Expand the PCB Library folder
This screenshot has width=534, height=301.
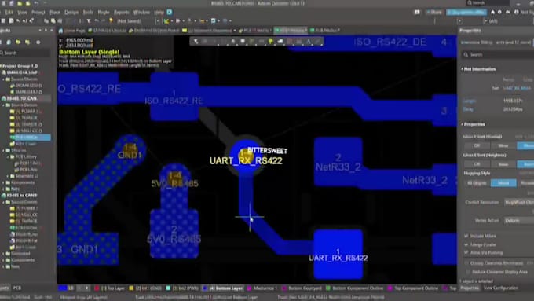tap(8, 157)
